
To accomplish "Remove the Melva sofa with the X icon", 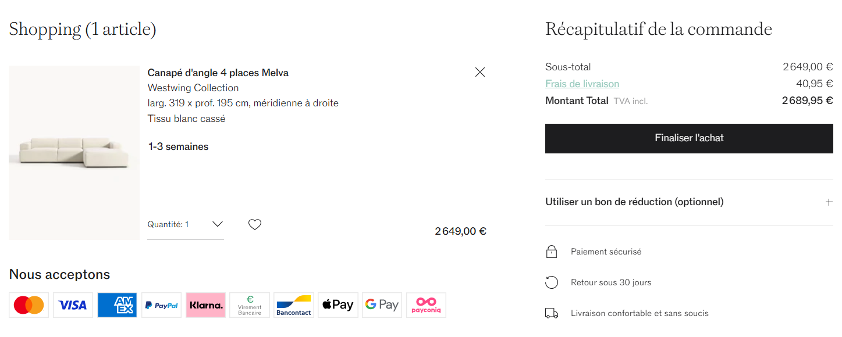I will coord(480,72).
